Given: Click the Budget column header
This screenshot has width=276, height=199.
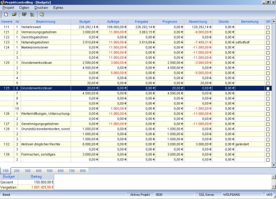Looking at the screenshot, I should pos(85,21).
